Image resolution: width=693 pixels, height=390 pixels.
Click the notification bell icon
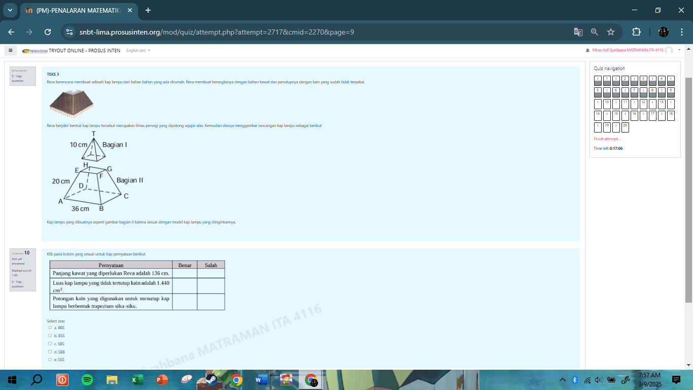(587, 50)
